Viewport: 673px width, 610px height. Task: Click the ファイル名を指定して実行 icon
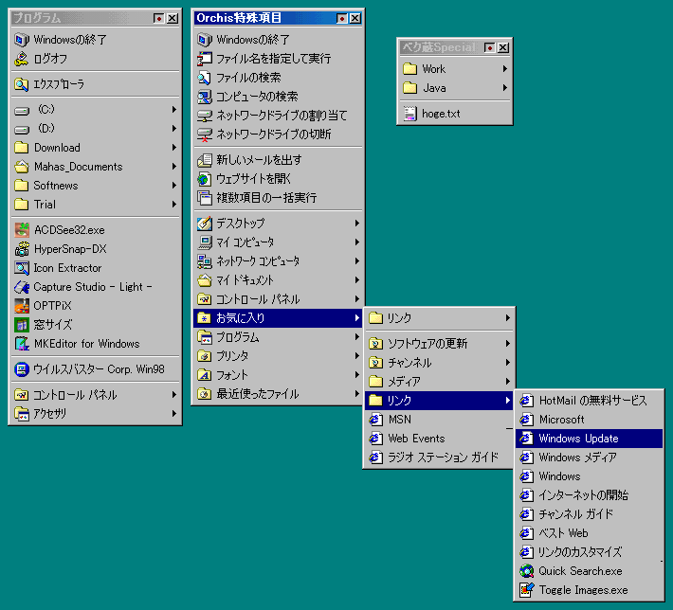[x=205, y=59]
